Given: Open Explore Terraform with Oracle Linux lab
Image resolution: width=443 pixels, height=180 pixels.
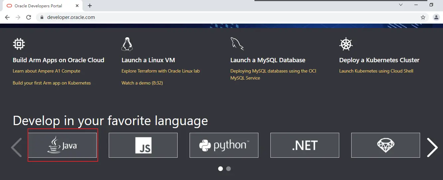Looking at the screenshot, I should [161, 71].
